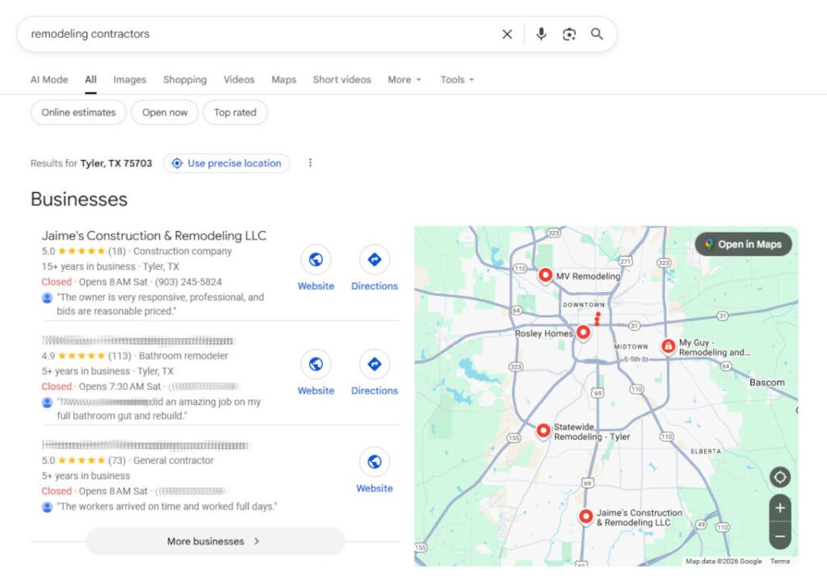This screenshot has height=586, width=827.
Task: Open the More search categories dropdown
Action: (x=404, y=79)
